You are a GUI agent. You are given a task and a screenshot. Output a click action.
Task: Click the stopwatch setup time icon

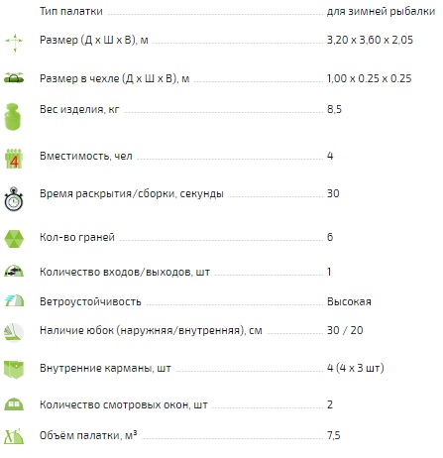click(x=14, y=199)
